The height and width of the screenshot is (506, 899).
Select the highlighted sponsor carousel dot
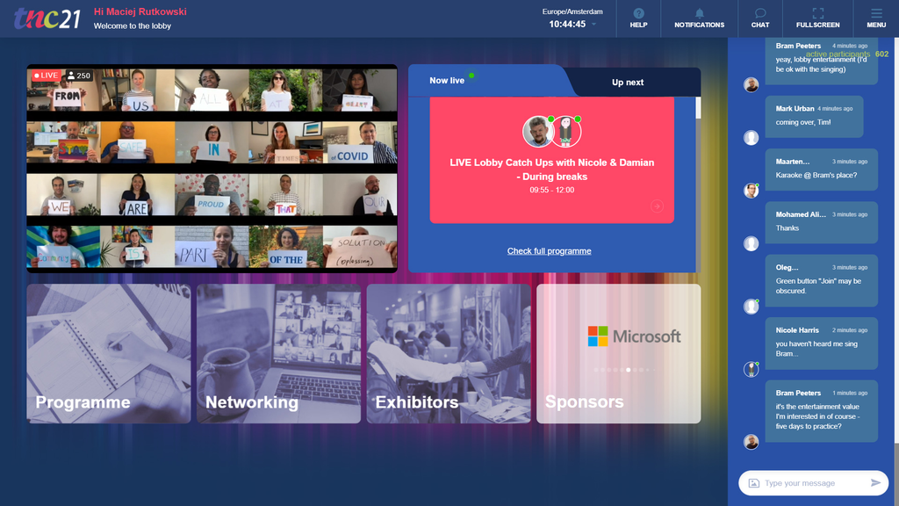click(629, 370)
